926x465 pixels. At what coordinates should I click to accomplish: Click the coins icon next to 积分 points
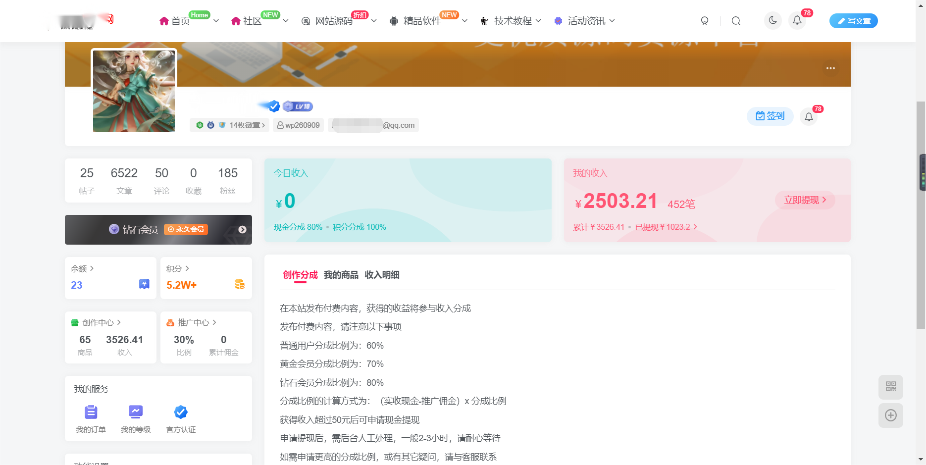tap(240, 284)
